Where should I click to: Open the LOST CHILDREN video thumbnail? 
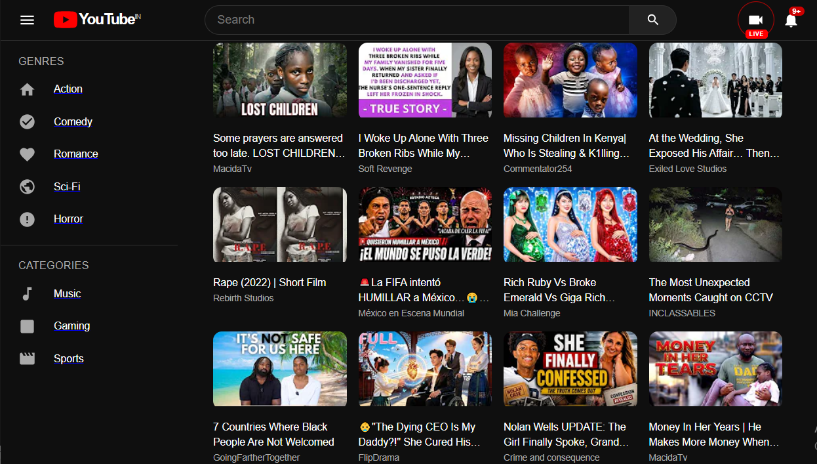tap(280, 80)
